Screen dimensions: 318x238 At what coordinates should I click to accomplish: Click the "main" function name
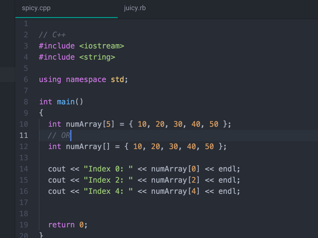(x=66, y=101)
